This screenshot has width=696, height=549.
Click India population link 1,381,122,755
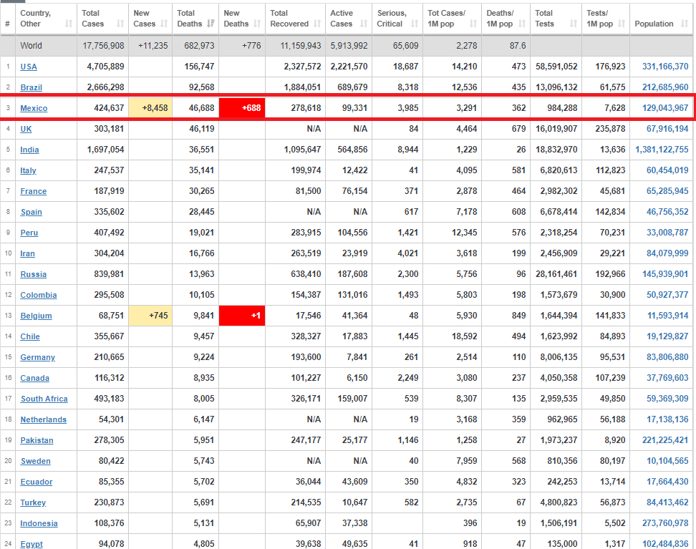pyautogui.click(x=662, y=150)
